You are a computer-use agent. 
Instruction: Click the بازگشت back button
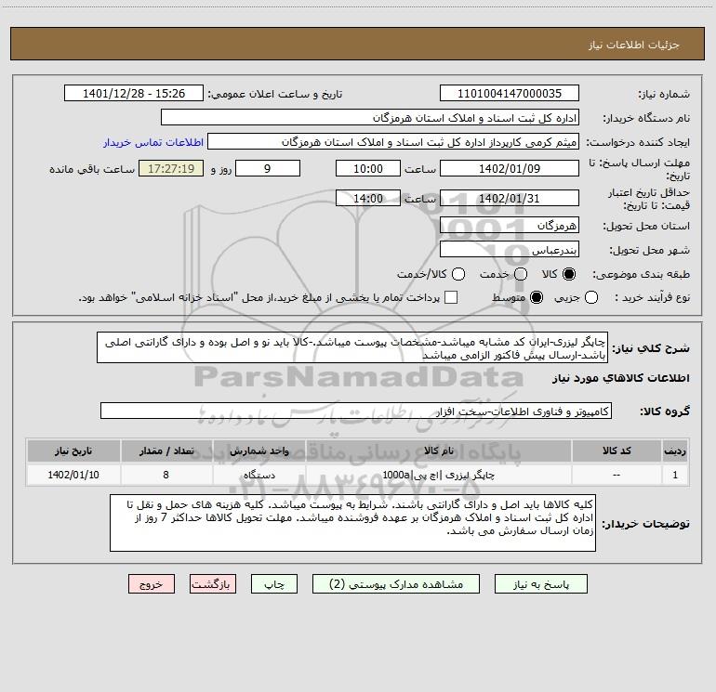point(213,584)
